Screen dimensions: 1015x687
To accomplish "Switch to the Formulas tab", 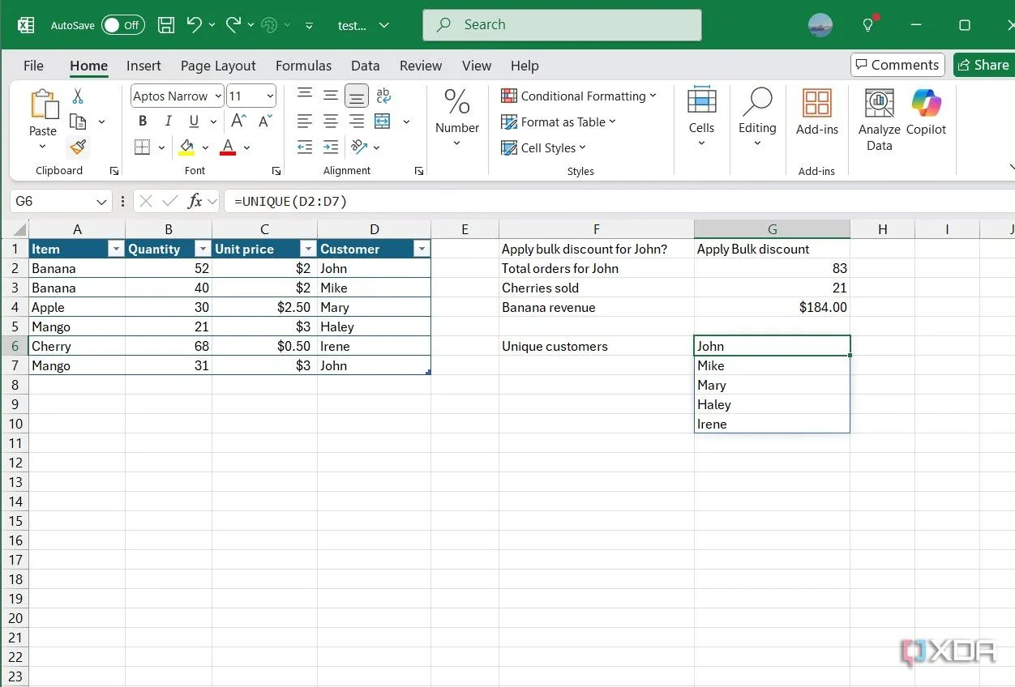I will click(303, 66).
